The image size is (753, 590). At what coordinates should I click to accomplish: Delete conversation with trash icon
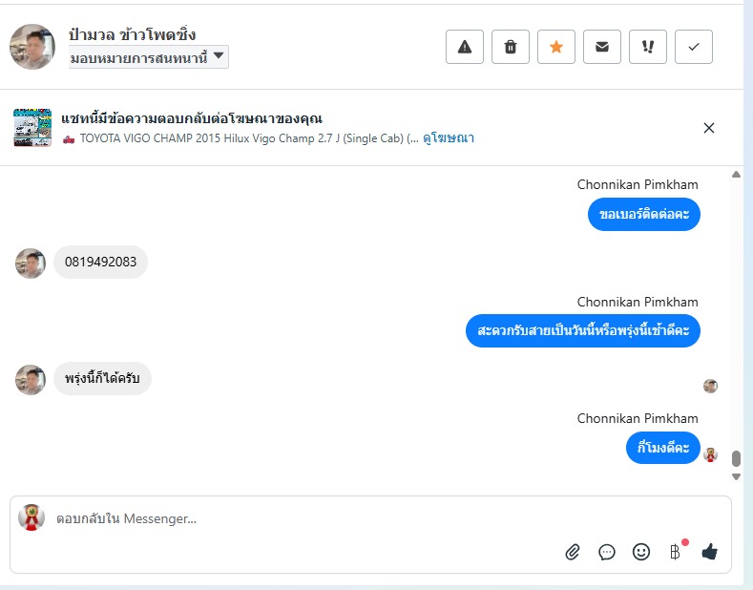tap(510, 47)
